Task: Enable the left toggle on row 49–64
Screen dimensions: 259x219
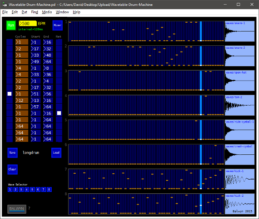Action: pyautogui.click(x=10, y=62)
